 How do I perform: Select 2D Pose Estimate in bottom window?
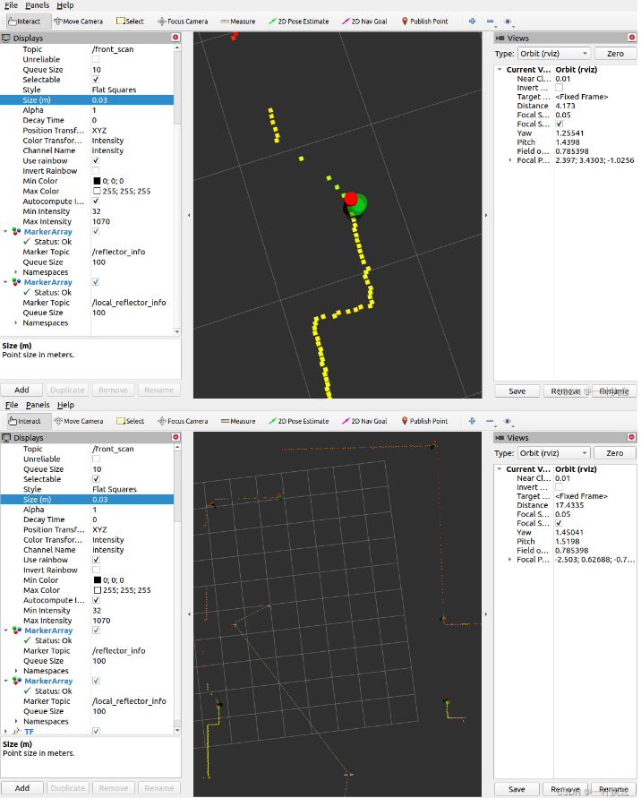[x=299, y=421]
